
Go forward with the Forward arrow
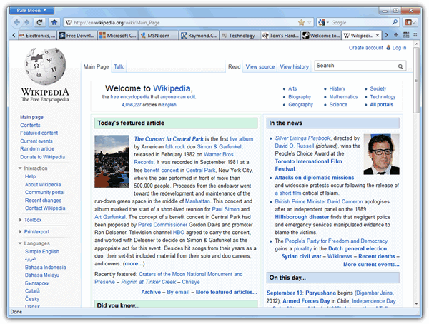click(27, 22)
